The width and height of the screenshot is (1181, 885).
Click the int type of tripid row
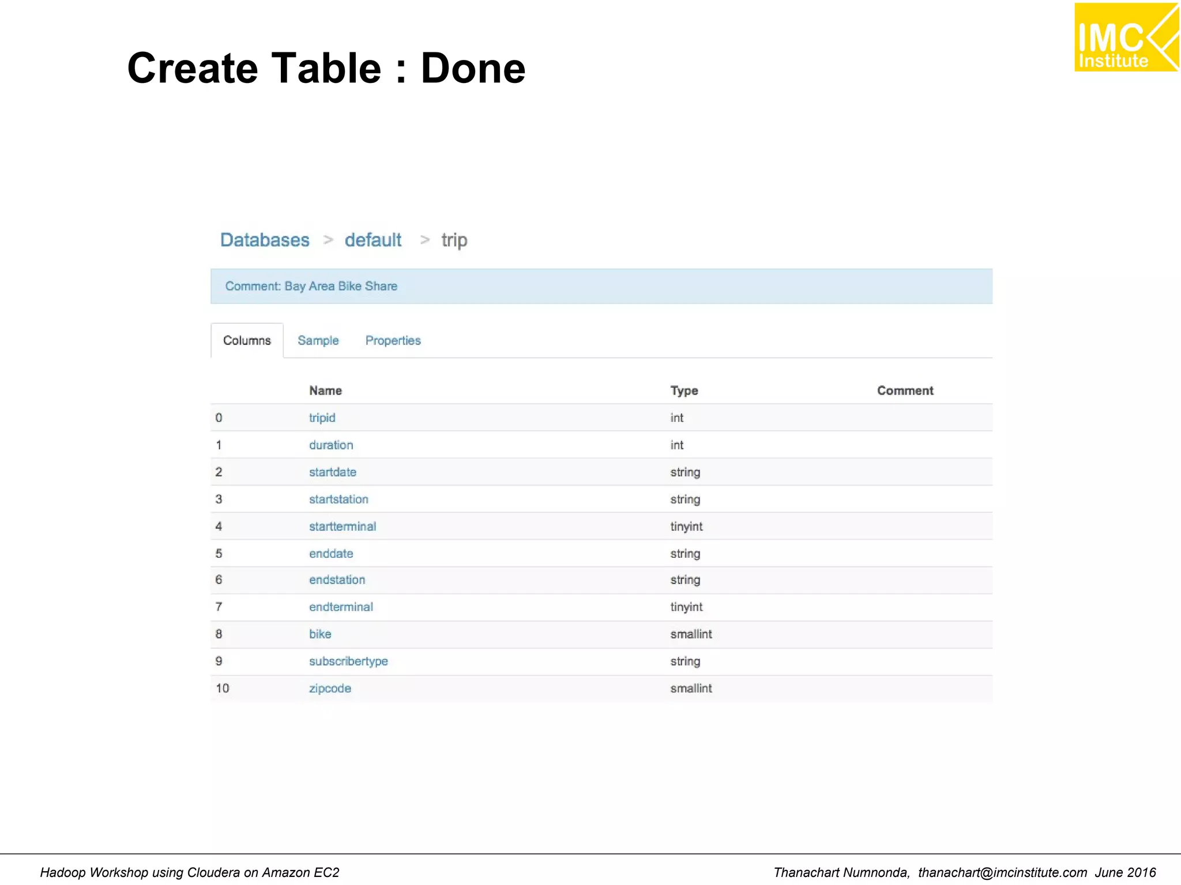coord(676,418)
